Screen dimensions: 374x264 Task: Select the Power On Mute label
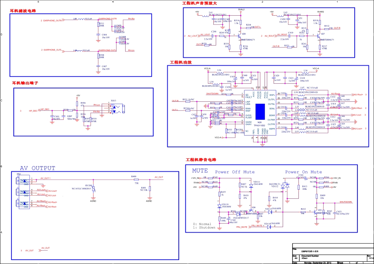[x=303, y=172]
